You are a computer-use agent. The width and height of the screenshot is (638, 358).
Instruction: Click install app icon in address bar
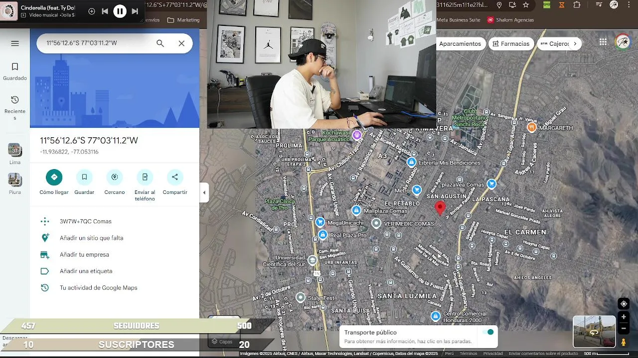tap(512, 5)
